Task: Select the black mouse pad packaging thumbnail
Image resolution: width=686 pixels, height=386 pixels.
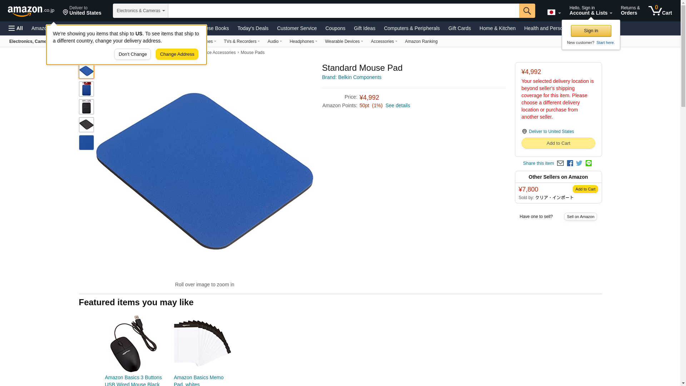Action: (86, 107)
